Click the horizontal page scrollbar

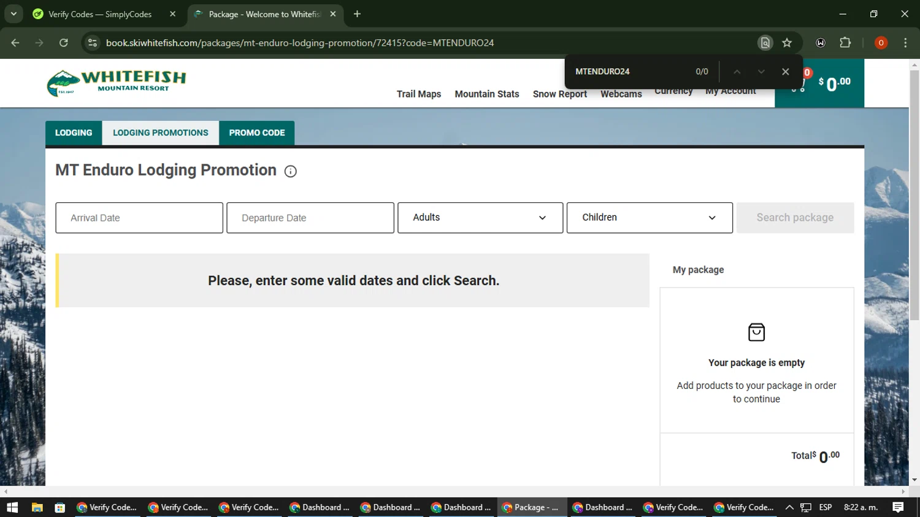tap(454, 491)
